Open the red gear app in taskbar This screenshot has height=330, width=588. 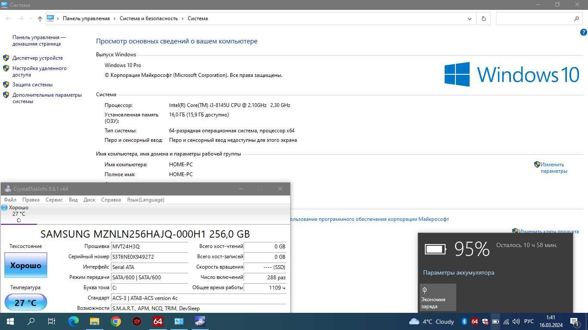point(136,321)
